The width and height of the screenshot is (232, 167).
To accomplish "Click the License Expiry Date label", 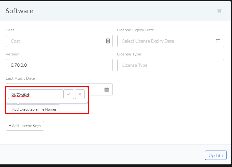I will tap(136, 30).
